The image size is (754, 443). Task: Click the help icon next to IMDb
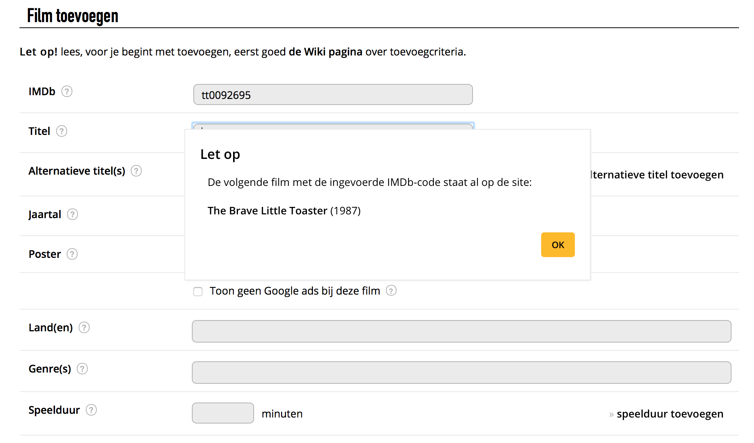[x=67, y=91]
